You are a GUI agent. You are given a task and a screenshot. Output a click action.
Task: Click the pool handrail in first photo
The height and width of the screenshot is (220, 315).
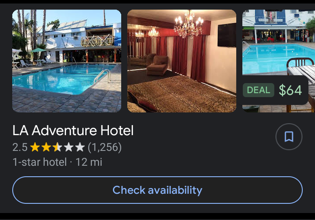click(x=102, y=76)
